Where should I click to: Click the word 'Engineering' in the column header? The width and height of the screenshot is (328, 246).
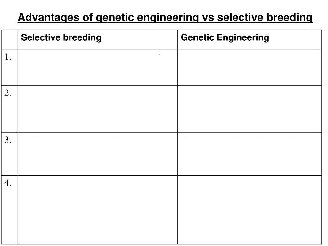[x=243, y=38]
